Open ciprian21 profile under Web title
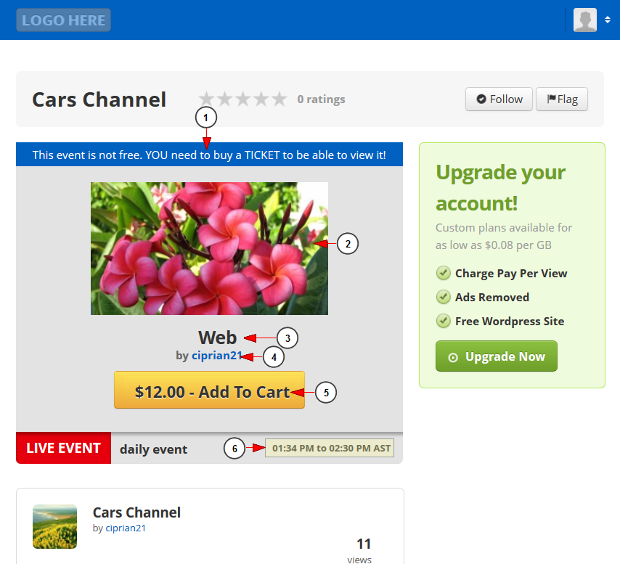The width and height of the screenshot is (620, 564). click(216, 356)
